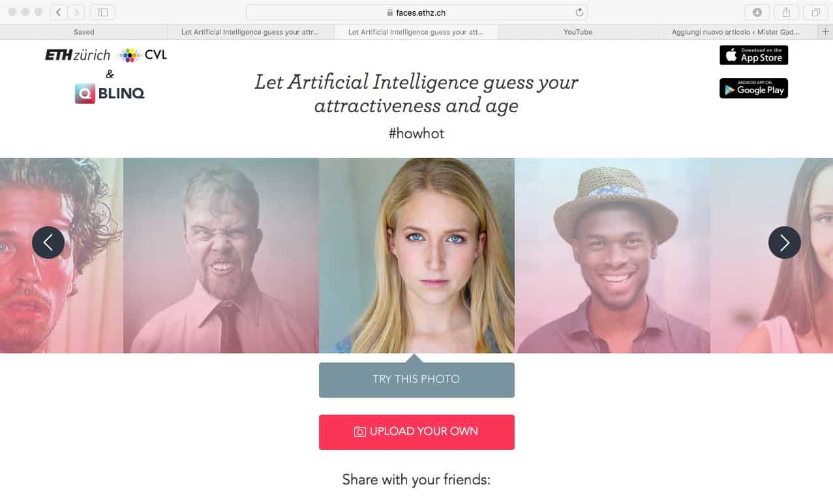Click the Safari back navigation arrow

pyautogui.click(x=59, y=12)
